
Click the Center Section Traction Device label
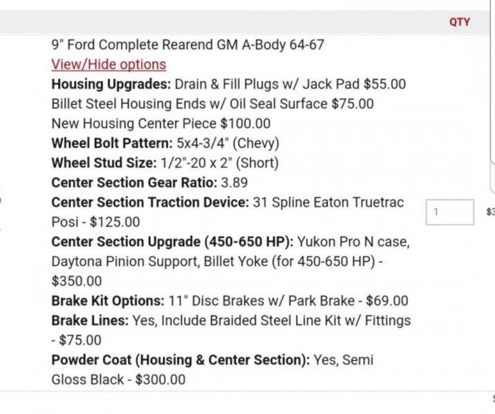point(150,203)
